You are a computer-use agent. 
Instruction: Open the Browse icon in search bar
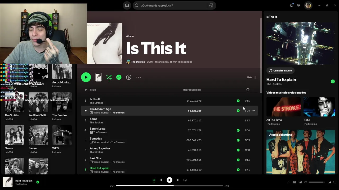pyautogui.click(x=211, y=6)
